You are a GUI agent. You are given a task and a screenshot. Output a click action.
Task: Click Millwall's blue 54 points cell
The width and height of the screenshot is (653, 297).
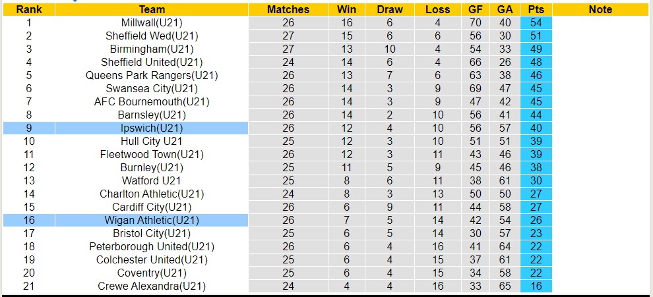[x=536, y=22]
